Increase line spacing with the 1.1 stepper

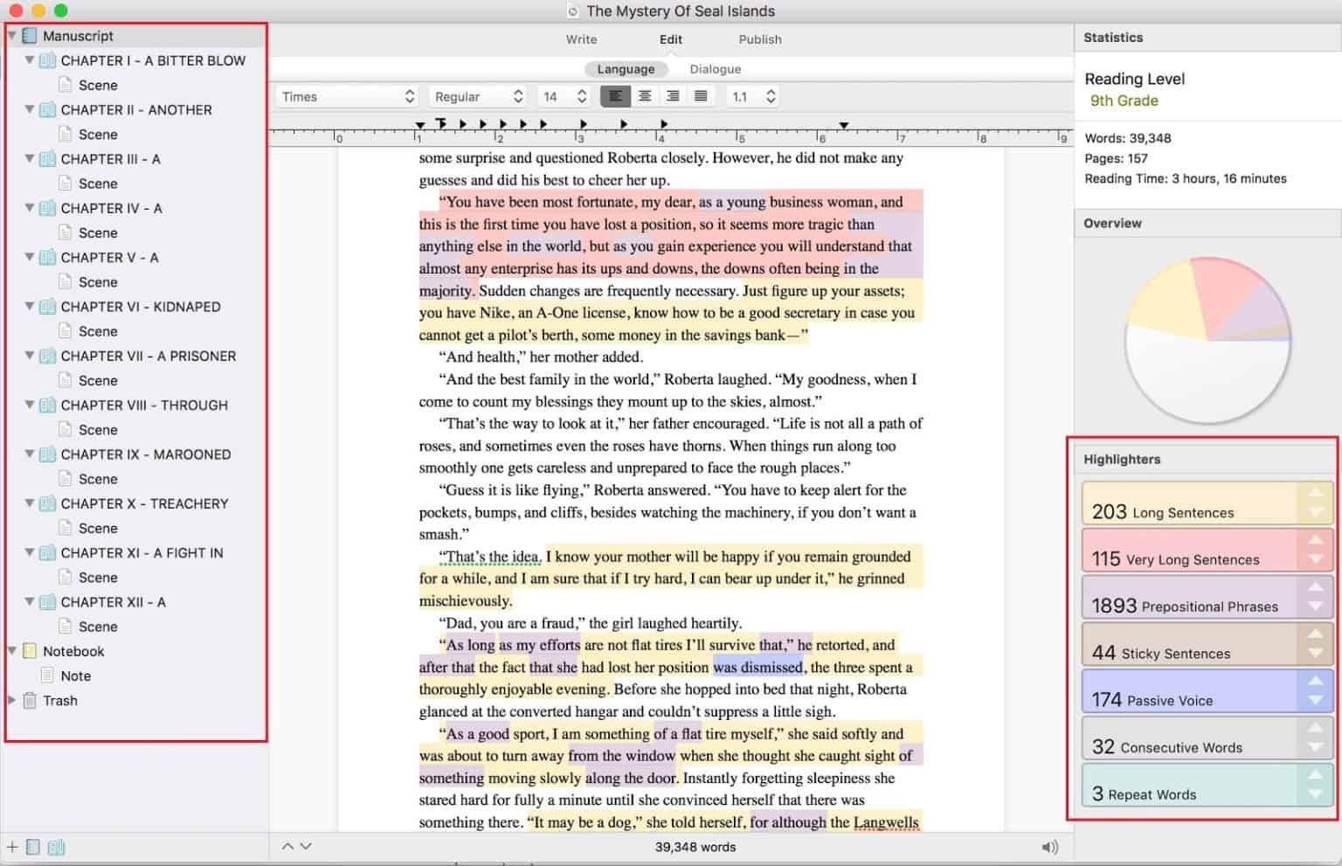770,91
